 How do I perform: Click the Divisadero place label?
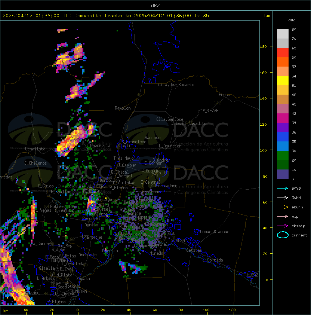(166, 186)
